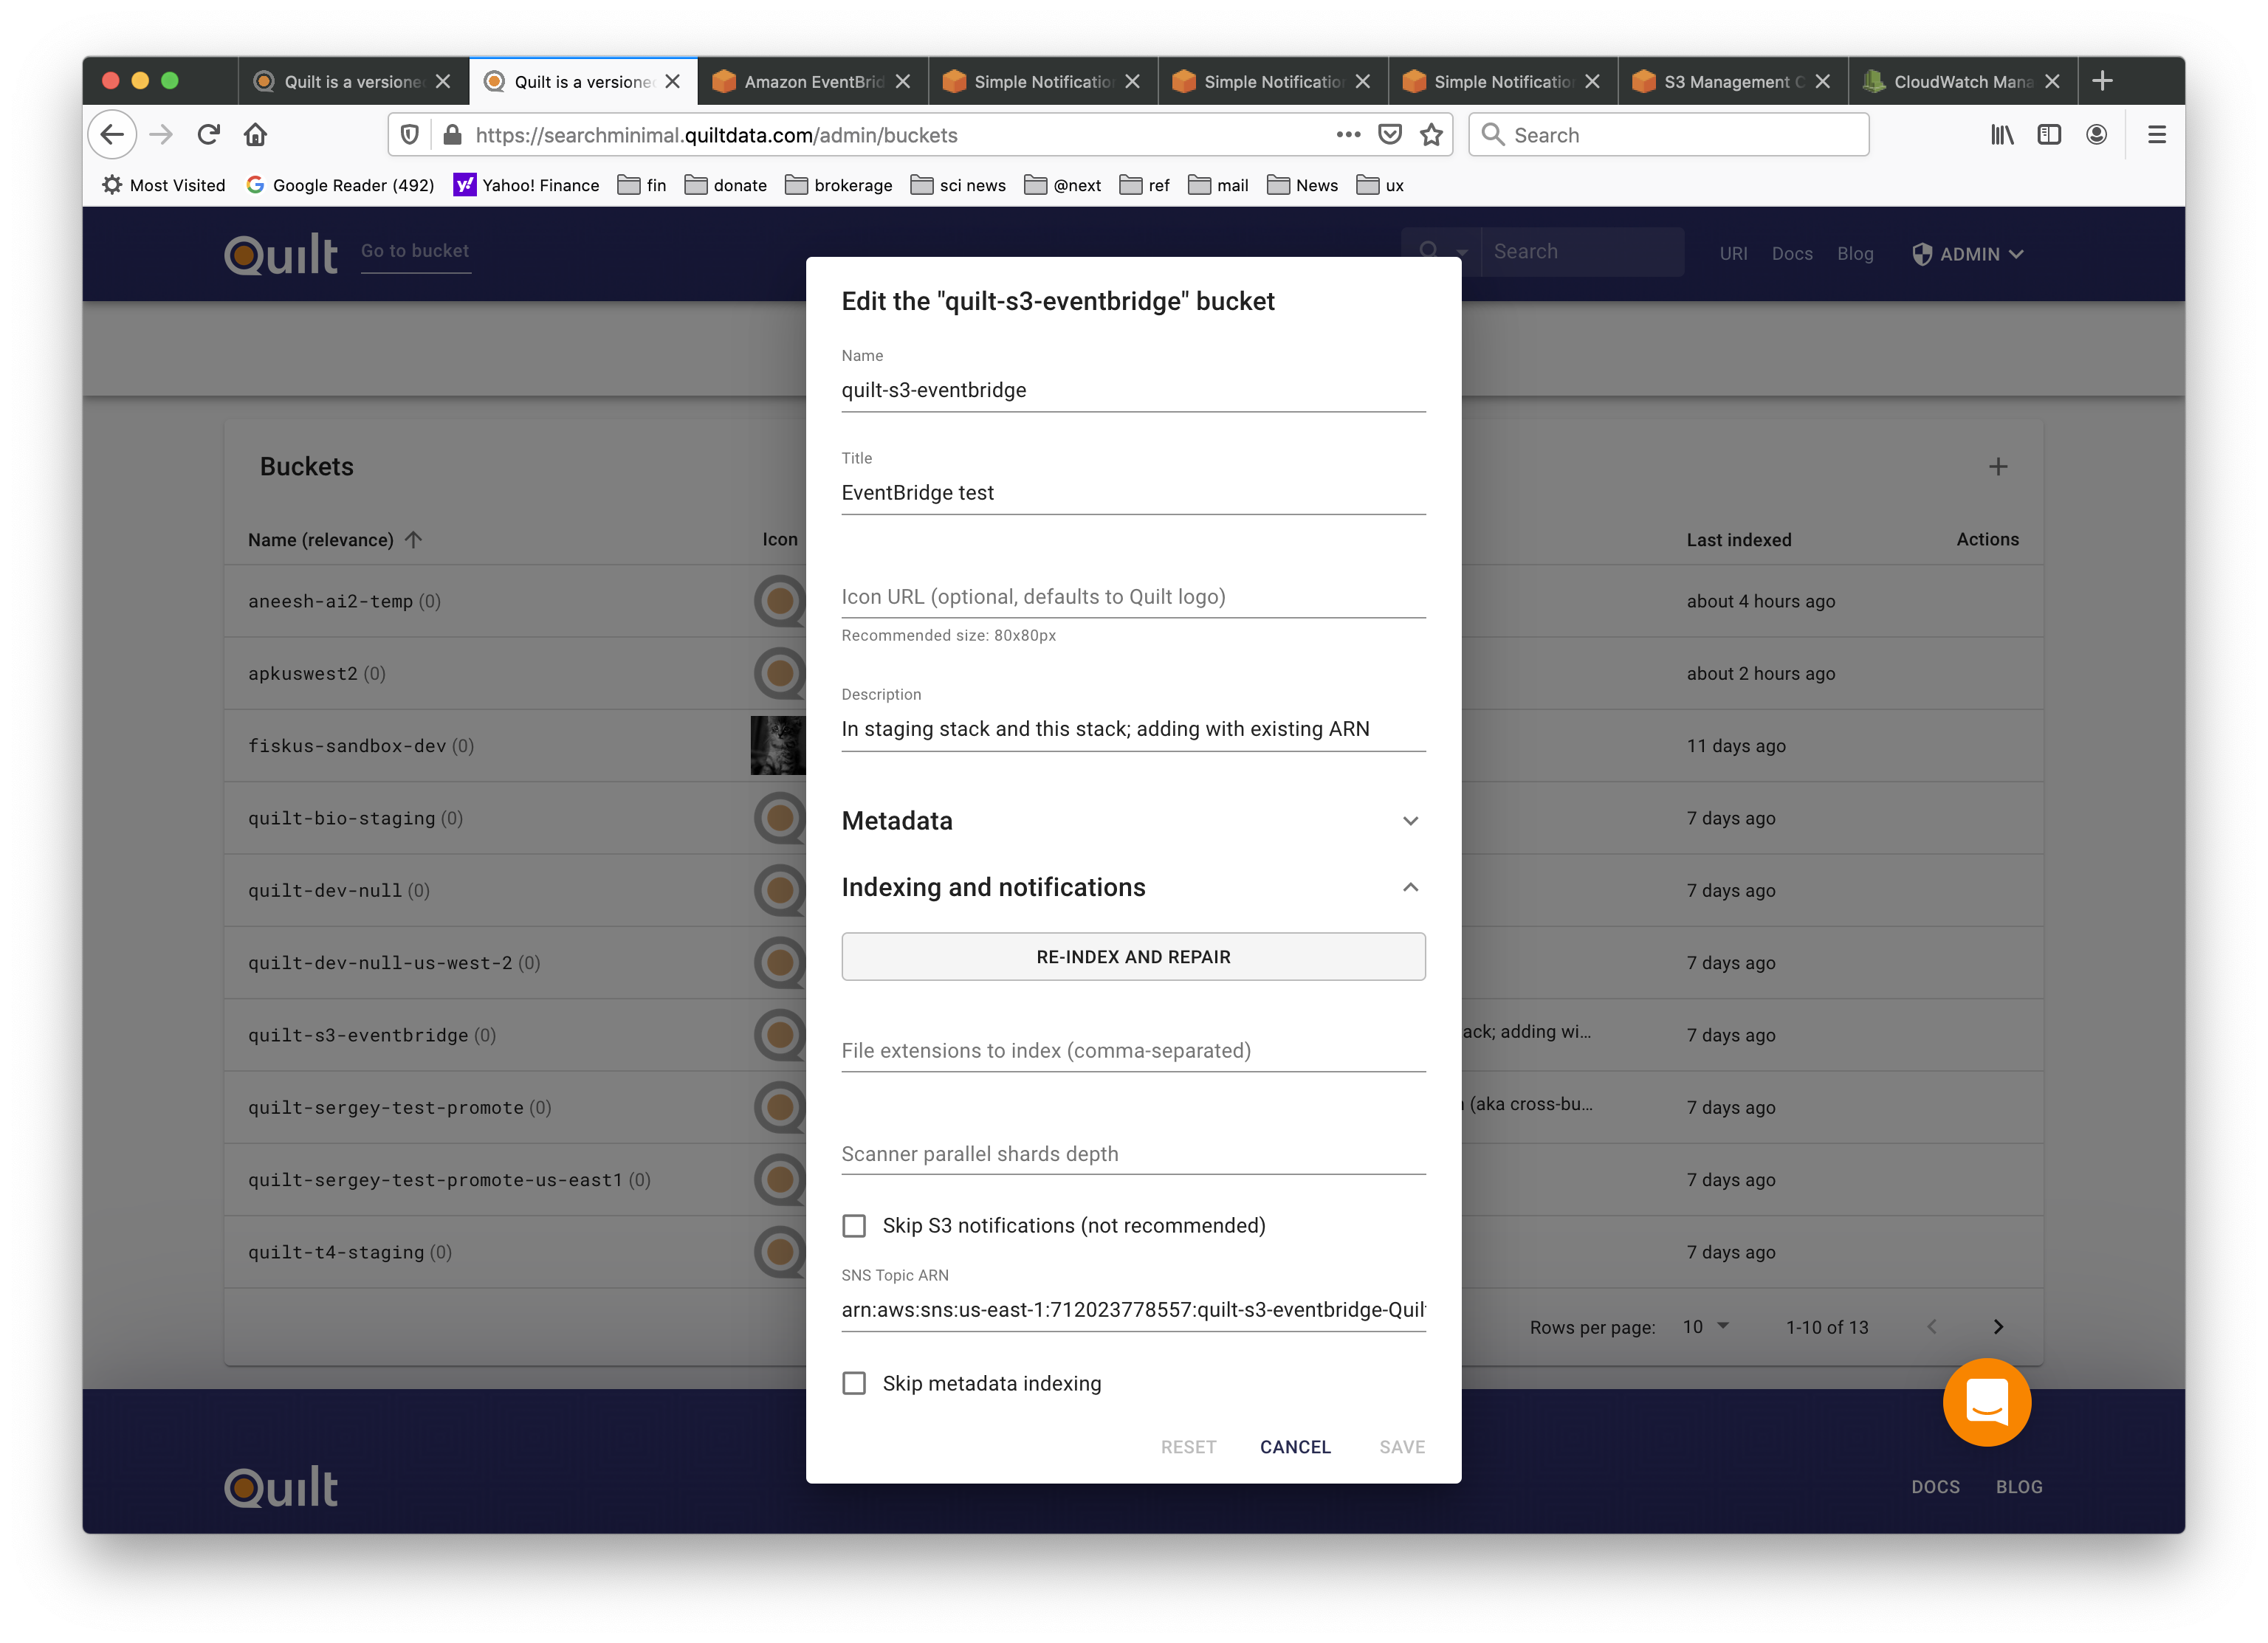The image size is (2268, 1643).
Task: Toggle the browser sidebar view
Action: click(2049, 135)
